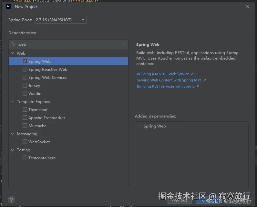Uncheck the Spring Web checkbox

pyautogui.click(x=25, y=61)
